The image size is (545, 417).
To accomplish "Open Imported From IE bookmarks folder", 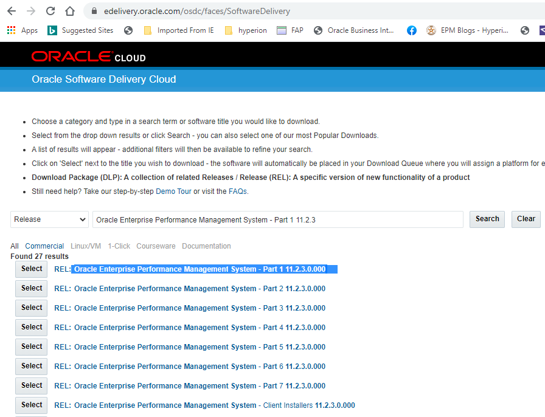I will pyautogui.click(x=179, y=30).
